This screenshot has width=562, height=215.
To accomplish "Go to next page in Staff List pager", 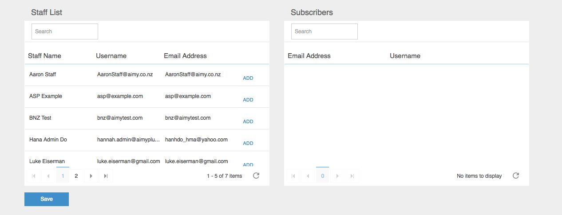I will [91, 176].
